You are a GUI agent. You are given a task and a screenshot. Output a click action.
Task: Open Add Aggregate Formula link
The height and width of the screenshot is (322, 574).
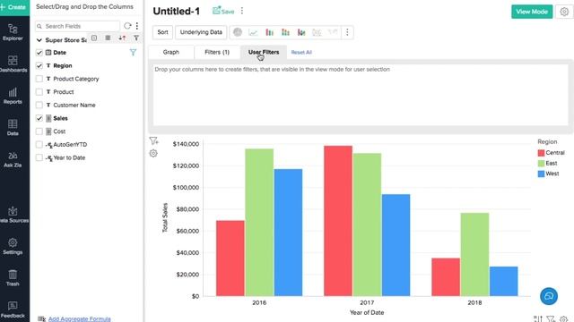point(80,318)
